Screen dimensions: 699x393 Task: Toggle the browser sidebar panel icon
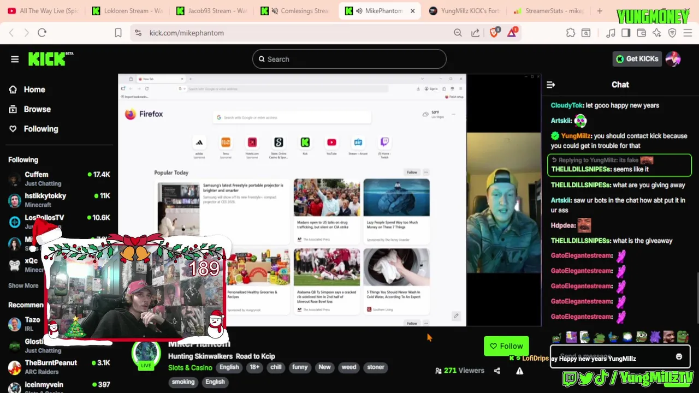(x=626, y=33)
